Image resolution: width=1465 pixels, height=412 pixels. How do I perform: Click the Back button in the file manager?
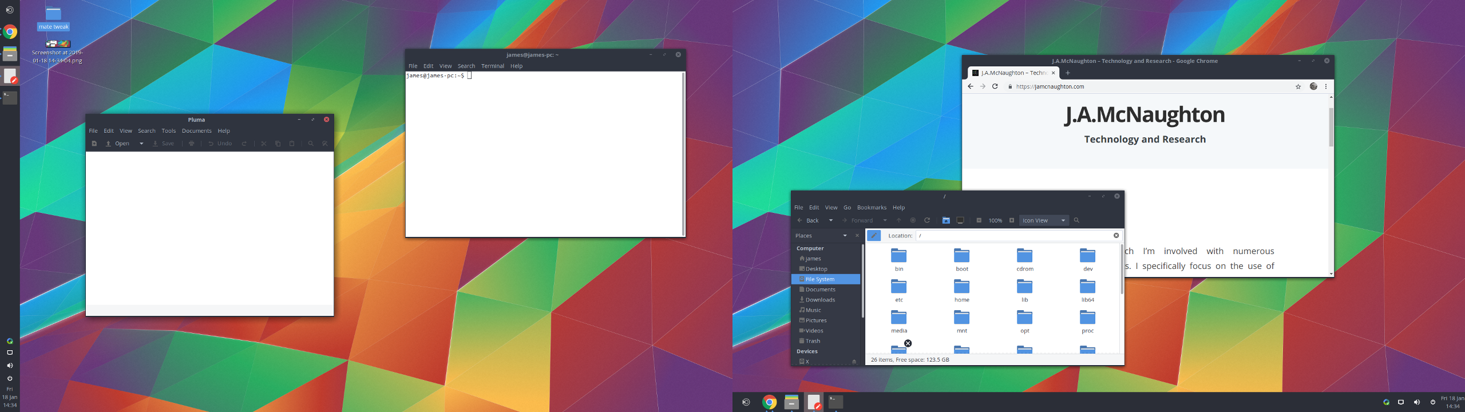(x=808, y=220)
